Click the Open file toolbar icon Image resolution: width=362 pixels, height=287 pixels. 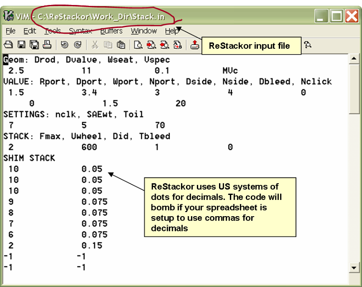tap(8, 45)
